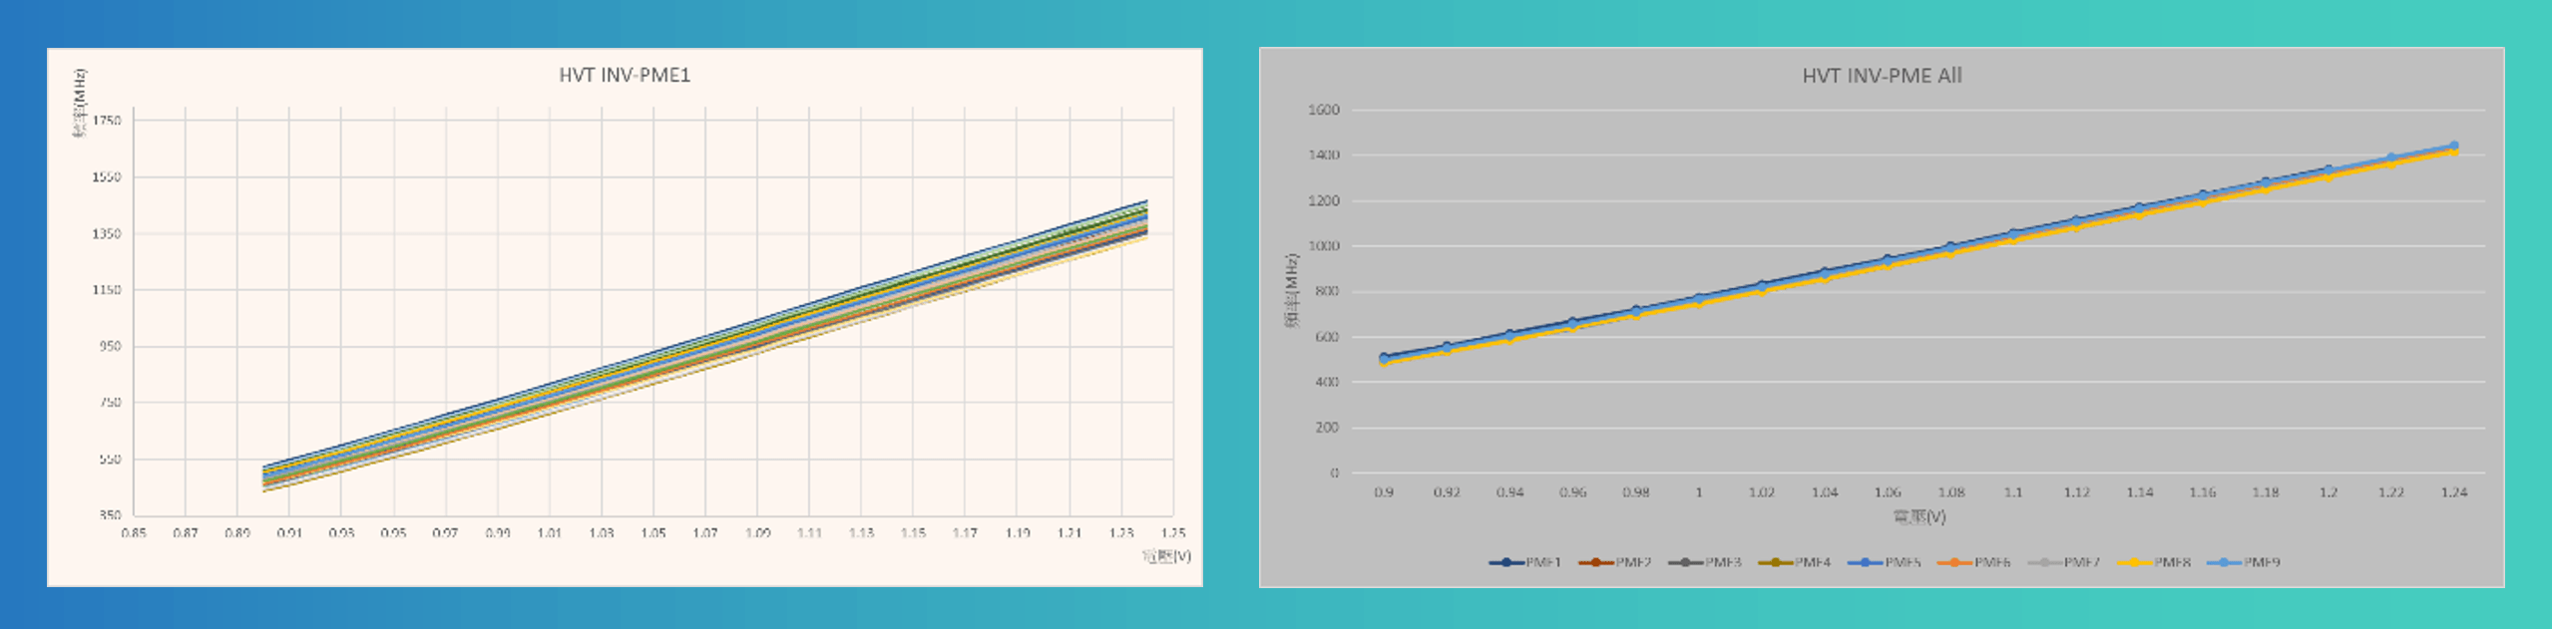Select the HVT INV-PME All chart plot area

[1918, 291]
